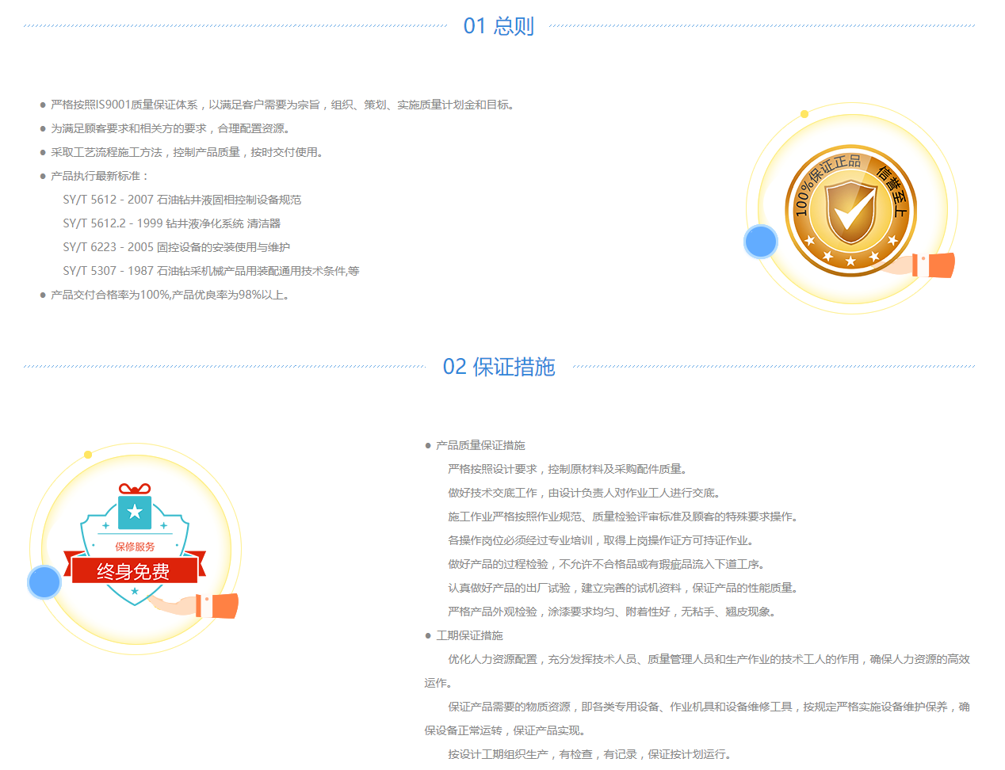Click the blue circle beside the warranty badge
This screenshot has width=1005, height=770.
(x=44, y=582)
